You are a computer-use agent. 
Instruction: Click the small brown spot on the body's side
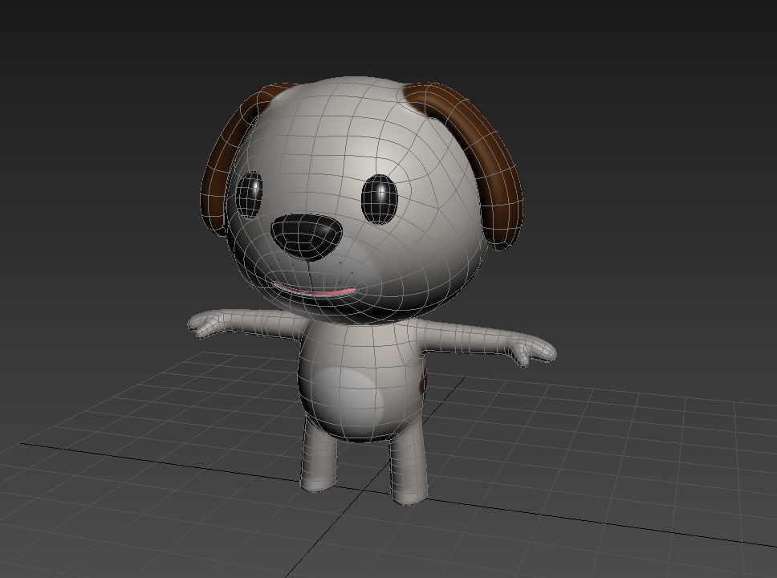(423, 381)
